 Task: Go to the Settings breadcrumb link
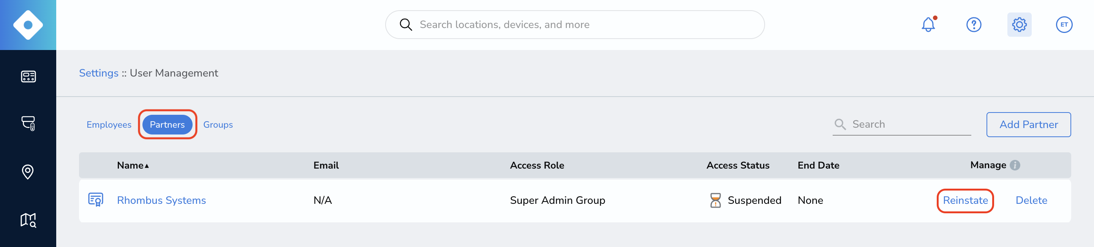tap(98, 73)
